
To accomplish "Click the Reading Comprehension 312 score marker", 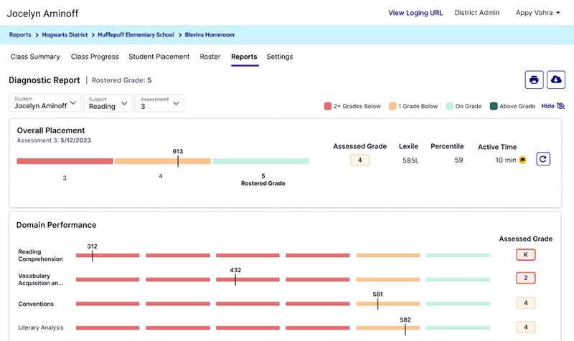I will [x=92, y=255].
